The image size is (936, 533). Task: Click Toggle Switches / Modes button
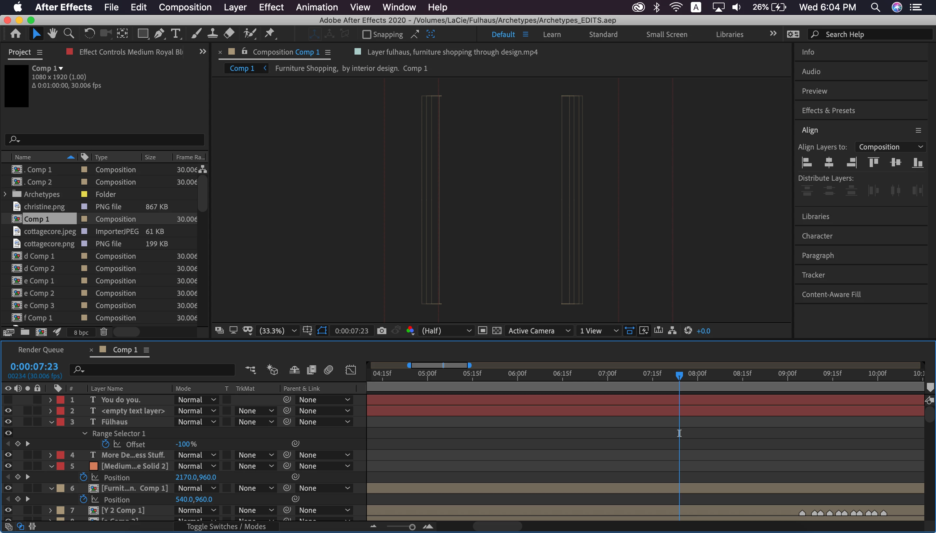pos(226,526)
